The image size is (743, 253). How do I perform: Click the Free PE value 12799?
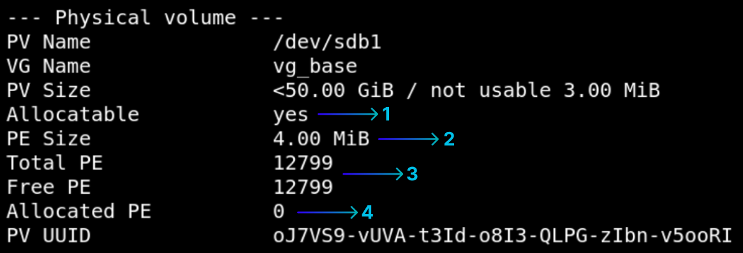304,187
